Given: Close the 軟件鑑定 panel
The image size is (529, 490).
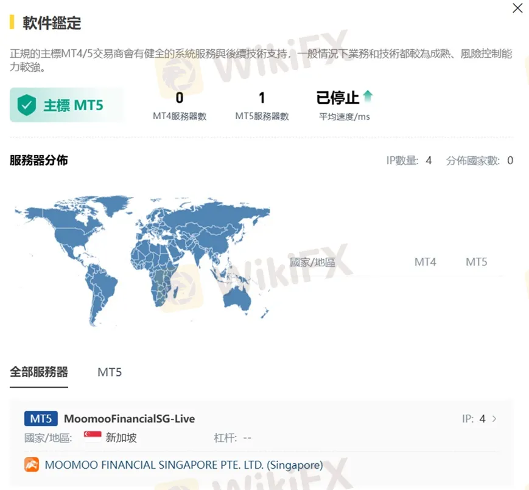Looking at the screenshot, I should (x=518, y=9).
